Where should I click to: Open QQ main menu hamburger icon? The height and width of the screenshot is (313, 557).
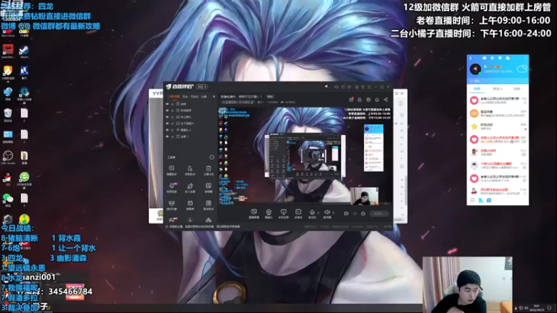[473, 200]
